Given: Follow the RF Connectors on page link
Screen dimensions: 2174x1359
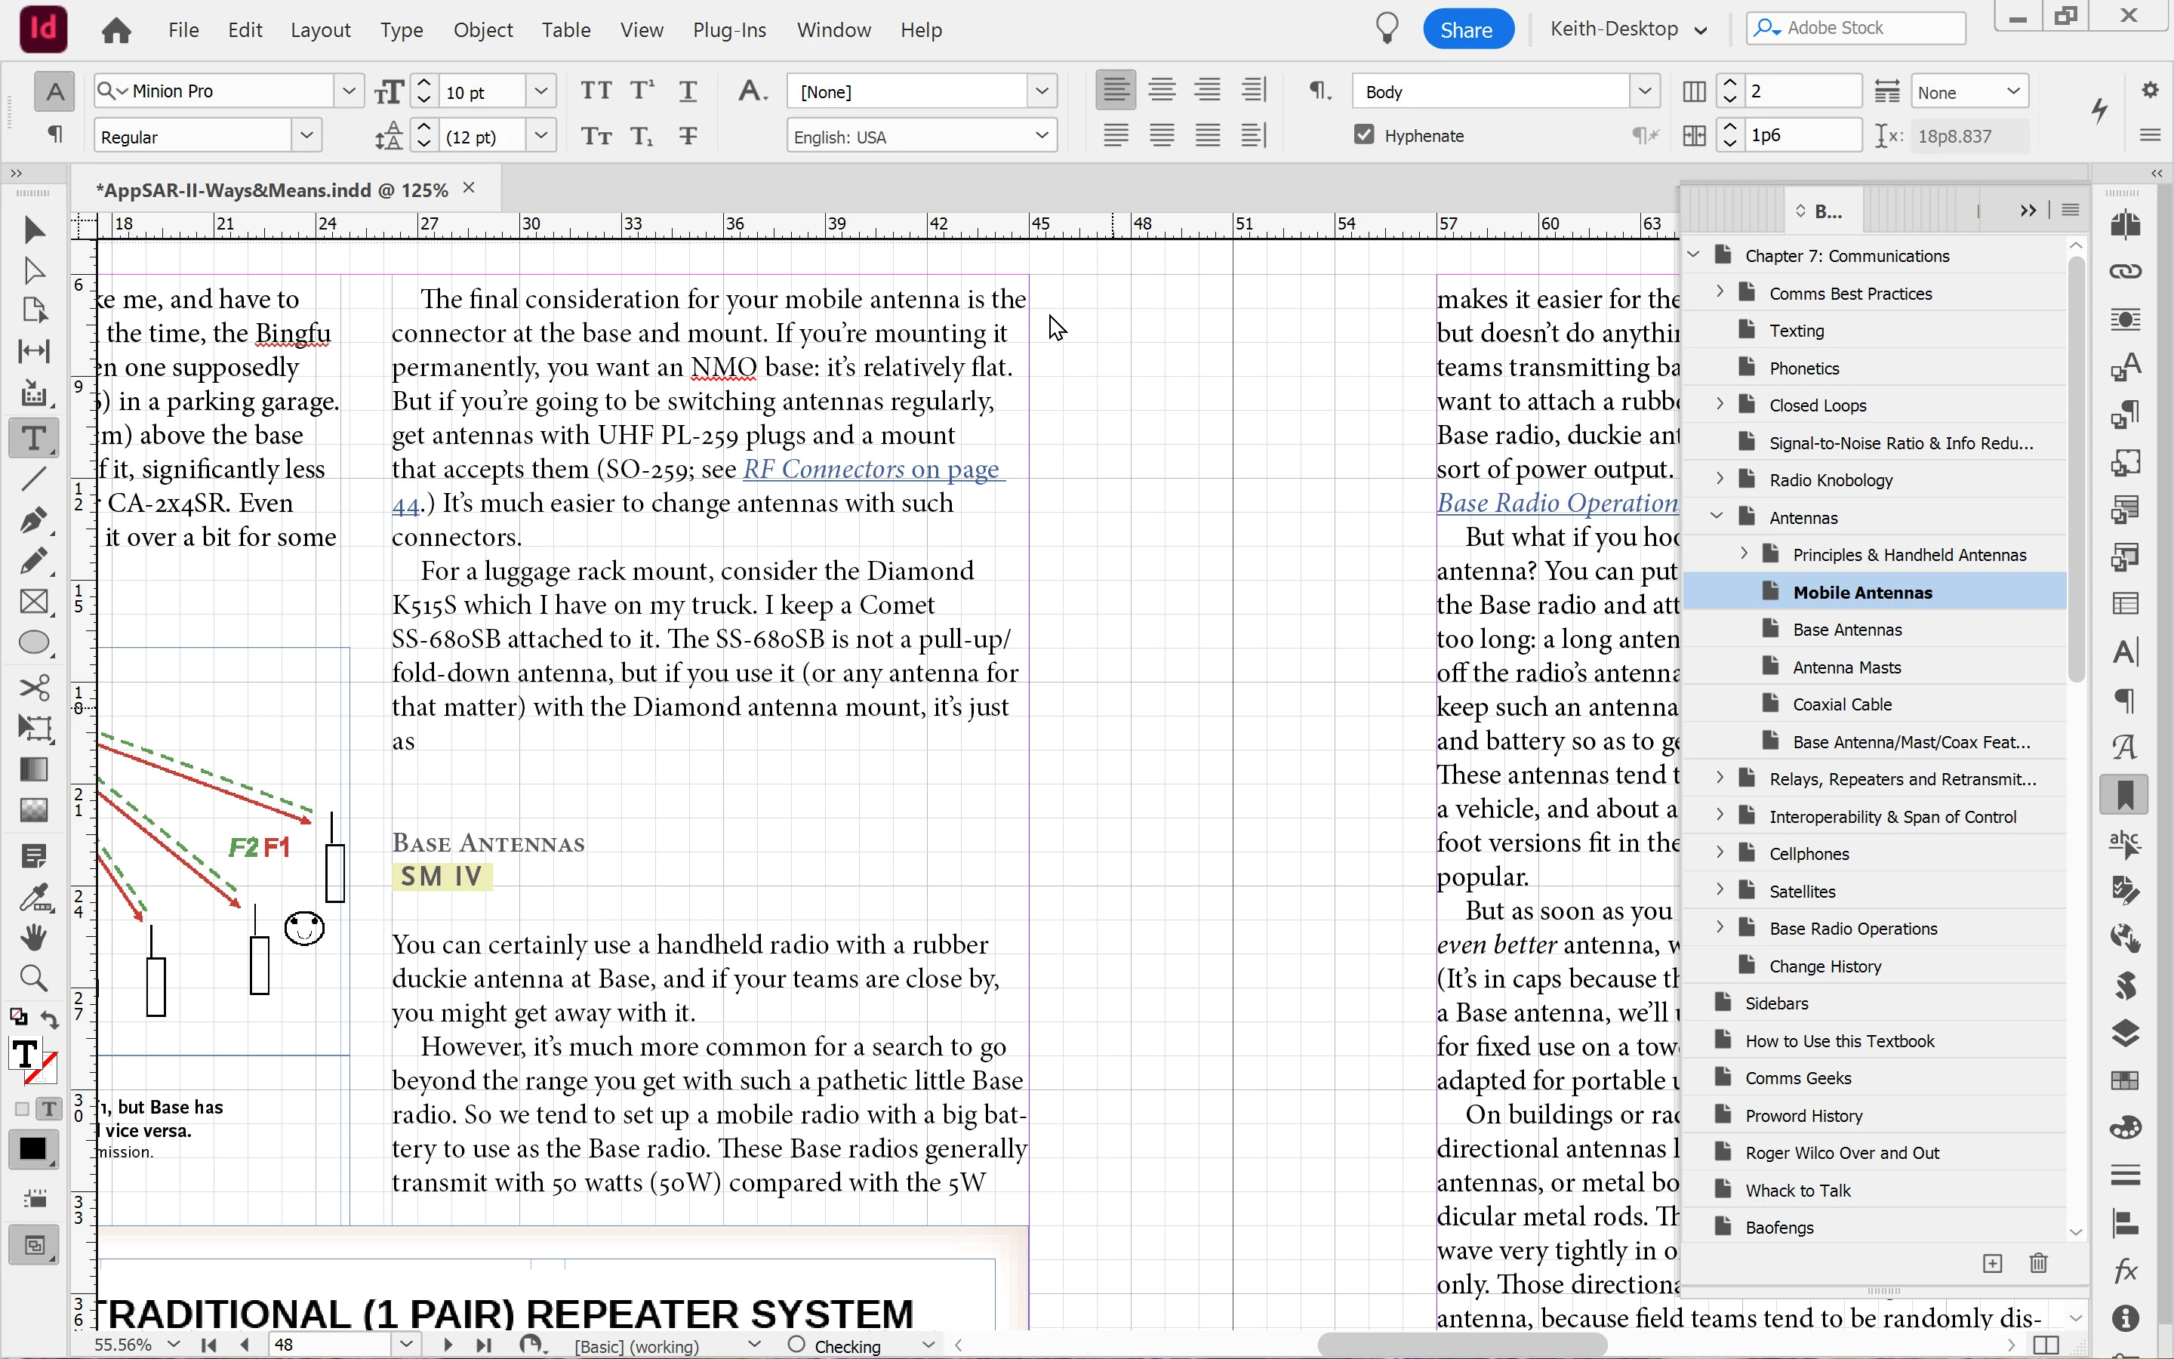Looking at the screenshot, I should [870, 470].
